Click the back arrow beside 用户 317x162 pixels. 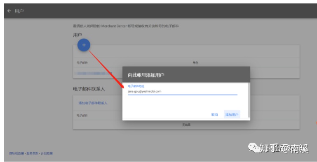pyautogui.click(x=9, y=11)
